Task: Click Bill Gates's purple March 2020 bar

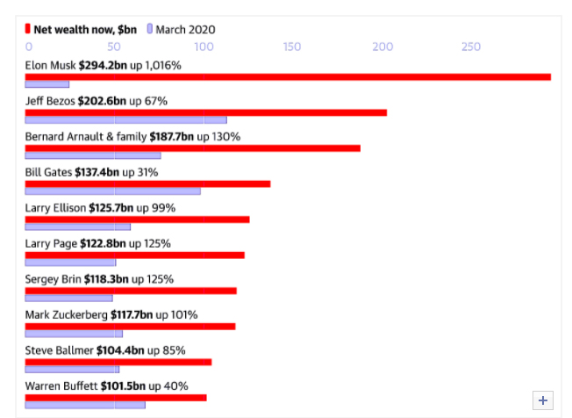Action: tap(112, 191)
